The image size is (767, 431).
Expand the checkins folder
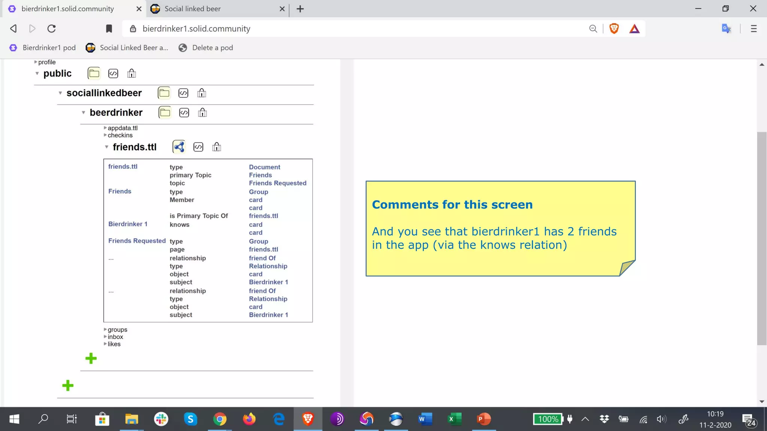105,135
